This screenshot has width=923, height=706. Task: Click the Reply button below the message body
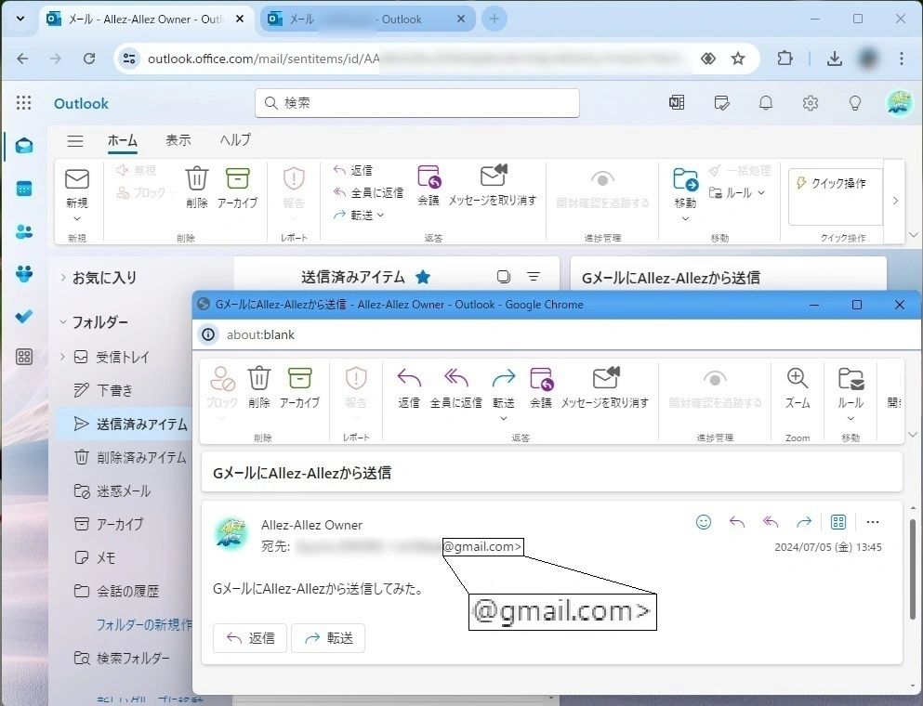pyautogui.click(x=250, y=638)
